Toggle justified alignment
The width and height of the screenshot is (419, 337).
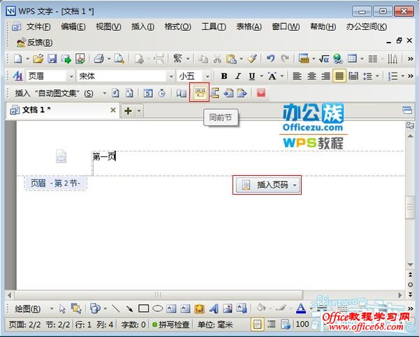tap(339, 76)
